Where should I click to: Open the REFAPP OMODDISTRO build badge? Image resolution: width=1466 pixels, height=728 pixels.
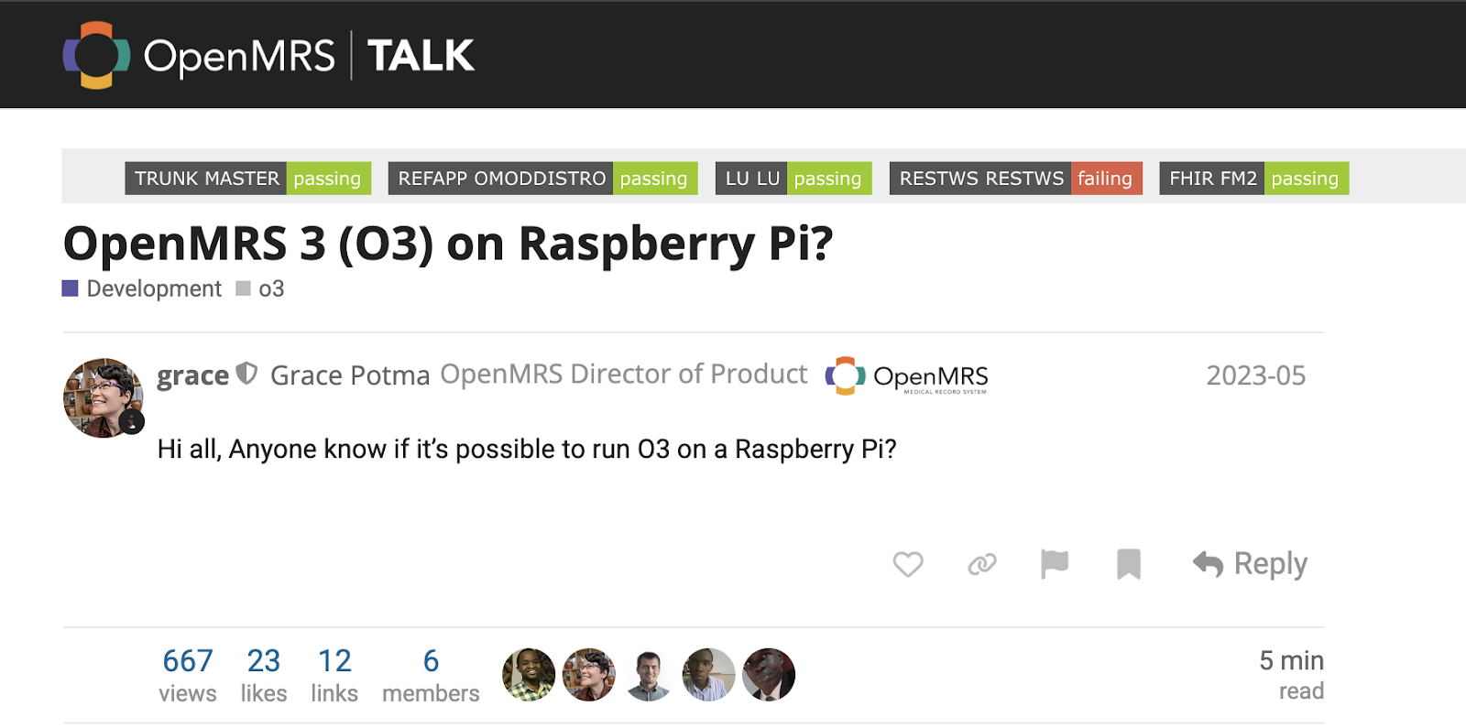(x=542, y=179)
